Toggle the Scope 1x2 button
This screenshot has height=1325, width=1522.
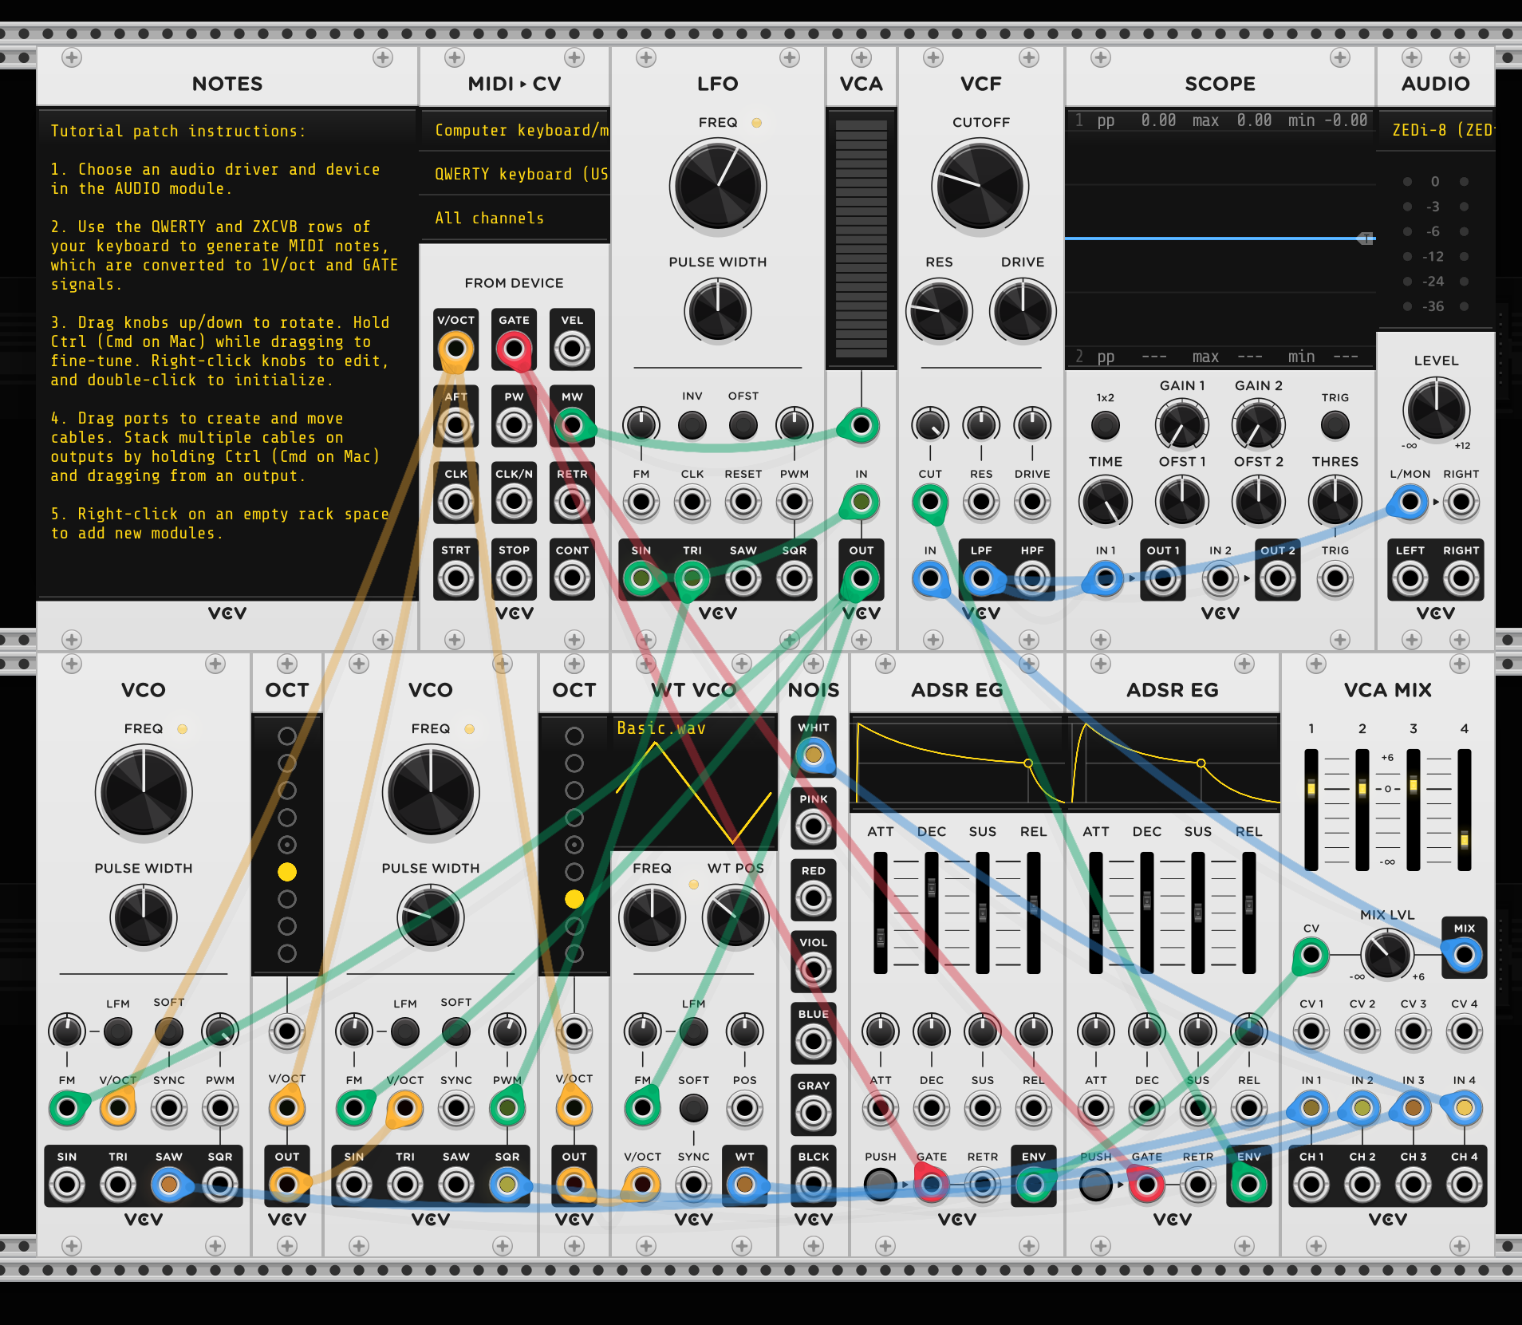pyautogui.click(x=1105, y=425)
